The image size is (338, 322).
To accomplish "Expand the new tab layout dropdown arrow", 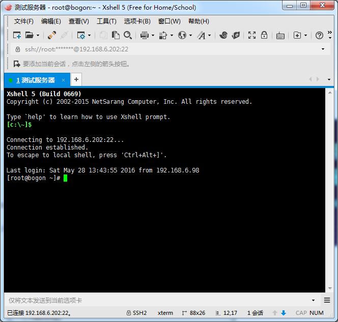I will 305,35.
